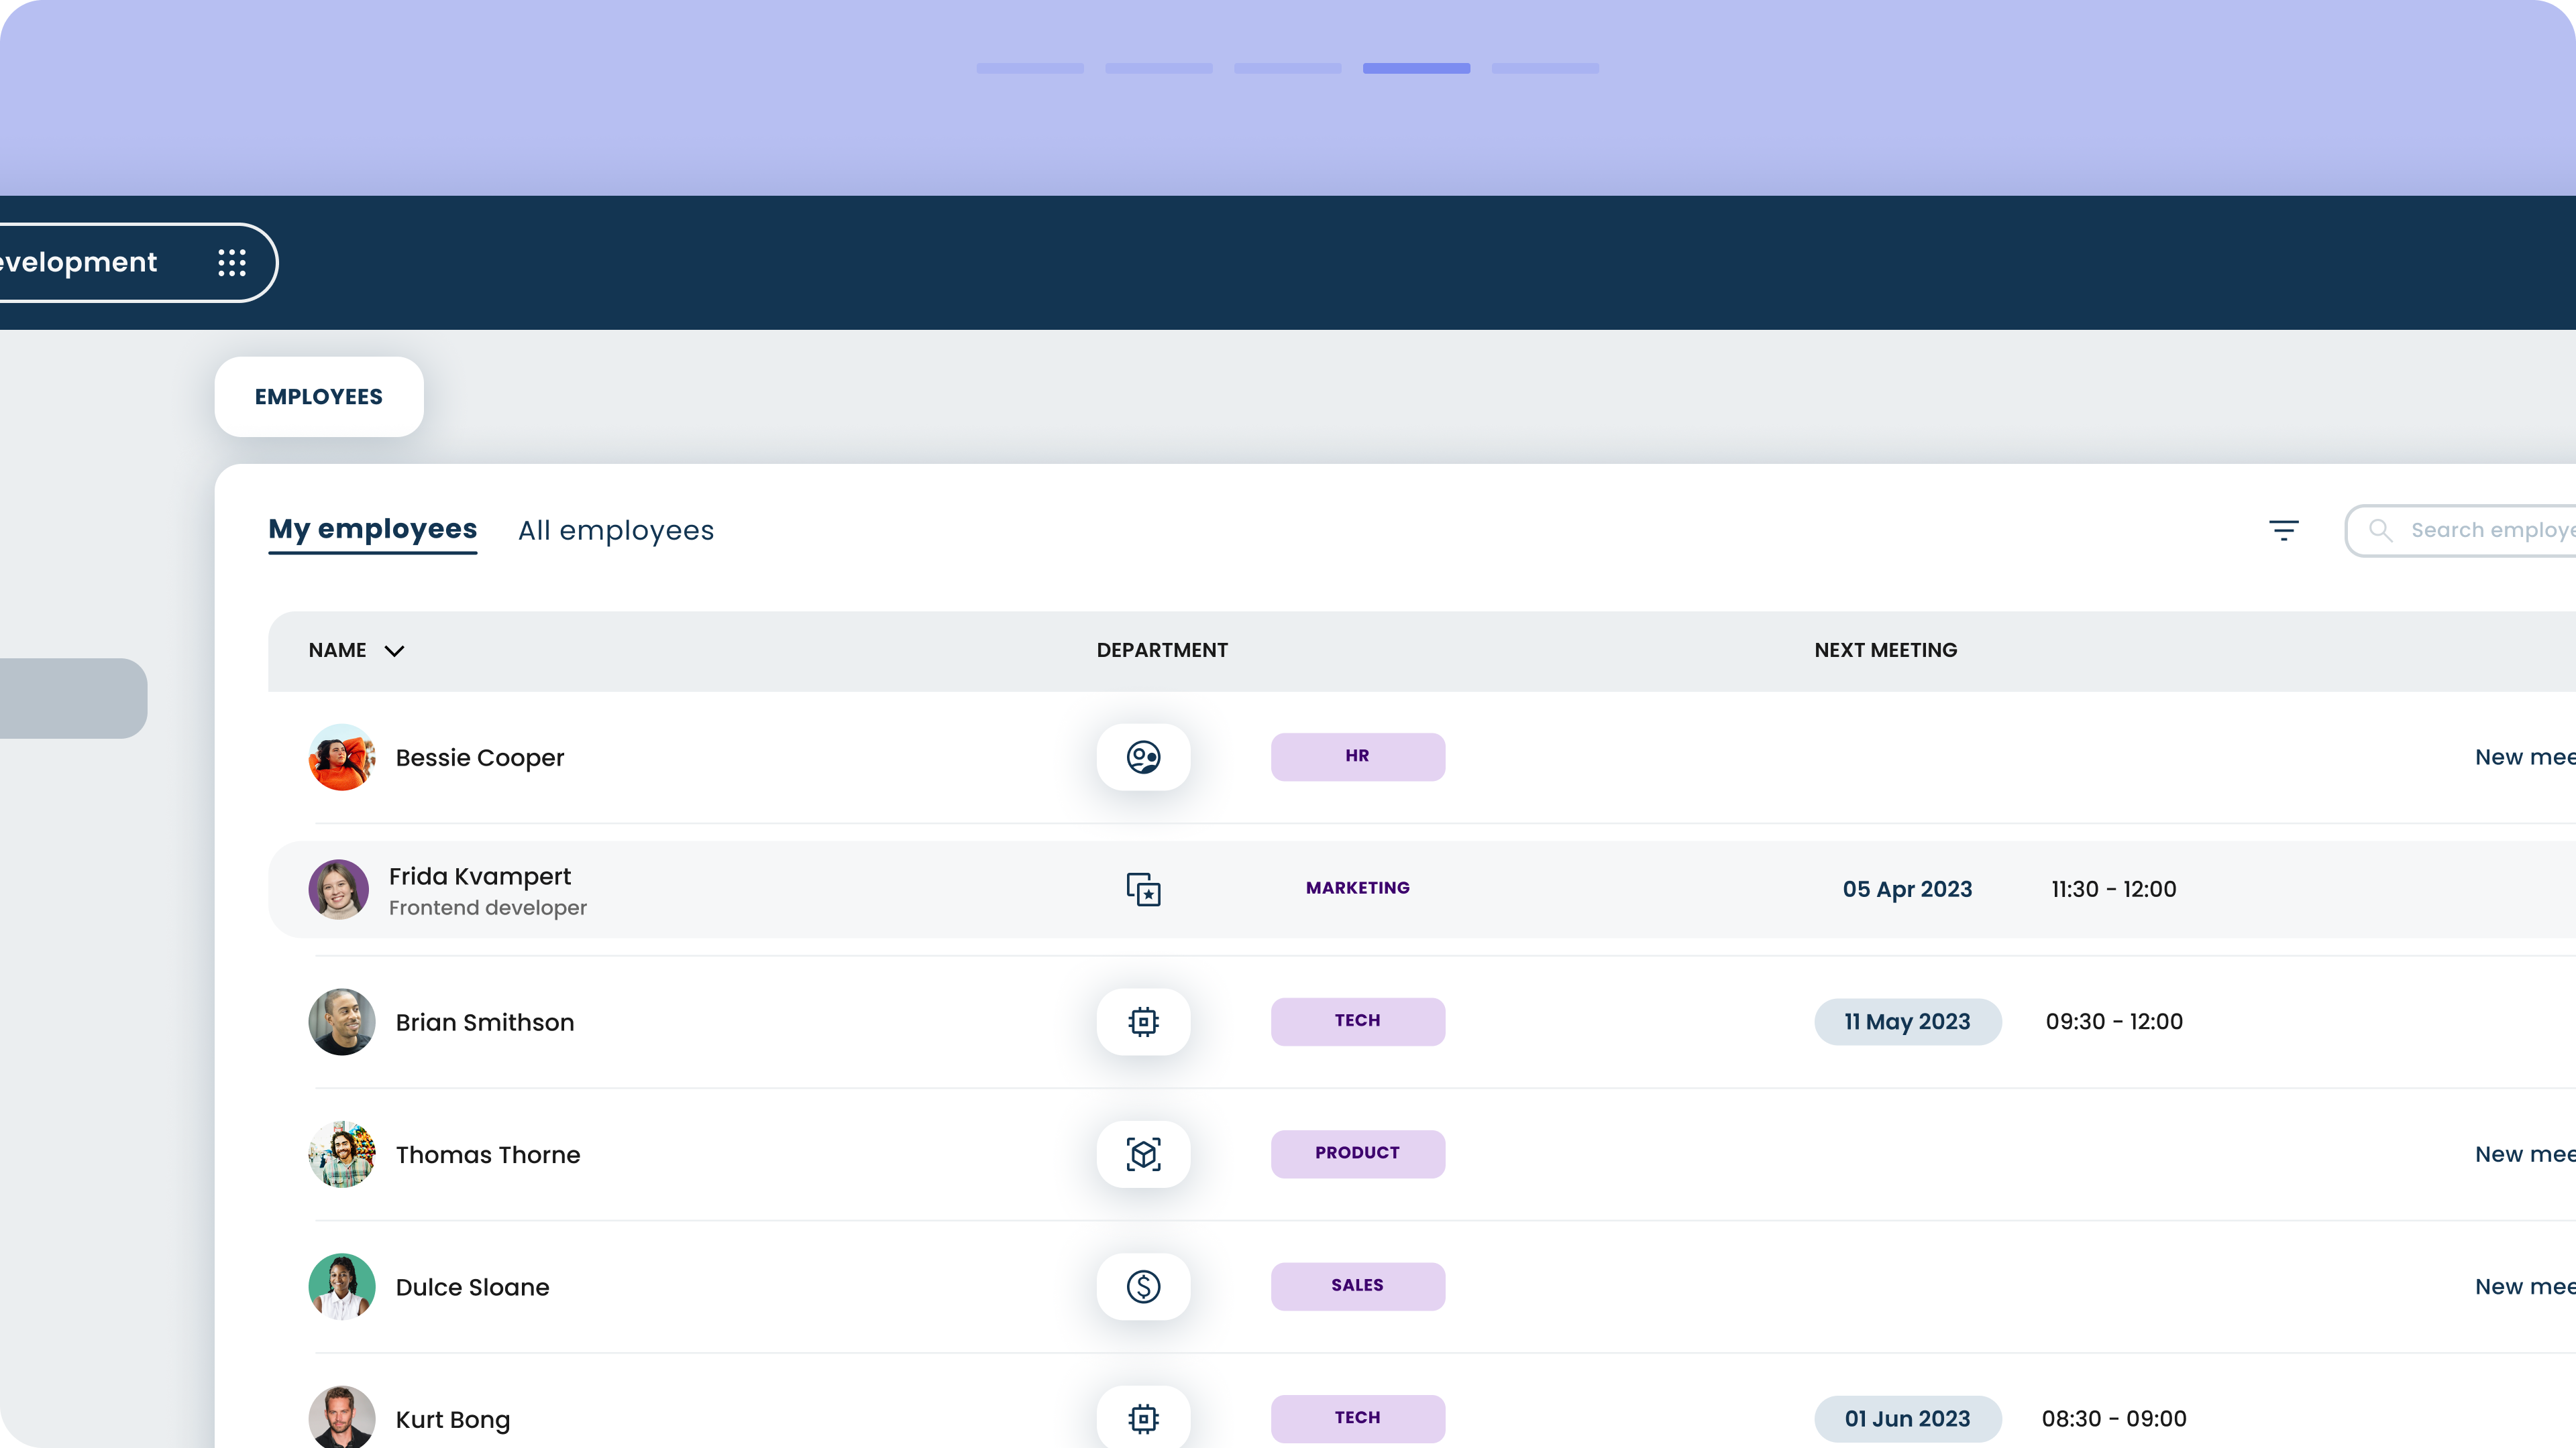Image resolution: width=2576 pixels, height=1448 pixels.
Task: Click the Frontend developer subtitle
Action: [x=488, y=908]
